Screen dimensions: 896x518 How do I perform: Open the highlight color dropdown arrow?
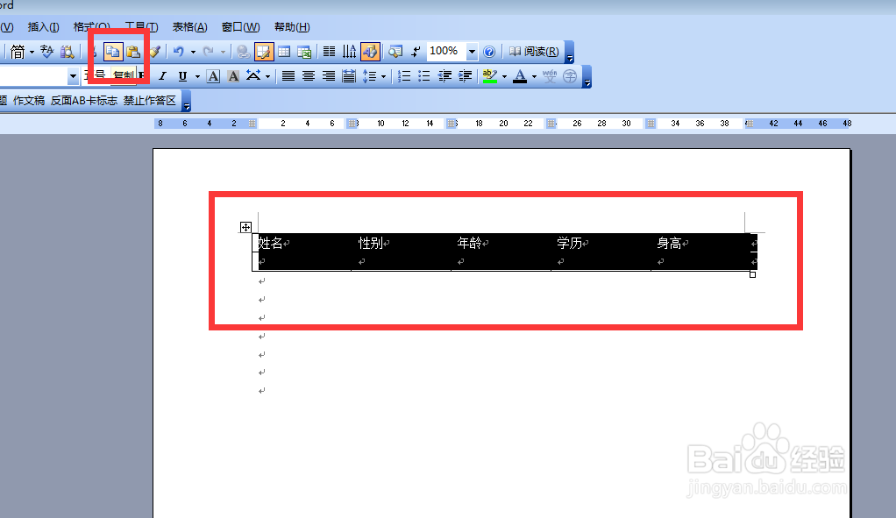pyautogui.click(x=505, y=76)
